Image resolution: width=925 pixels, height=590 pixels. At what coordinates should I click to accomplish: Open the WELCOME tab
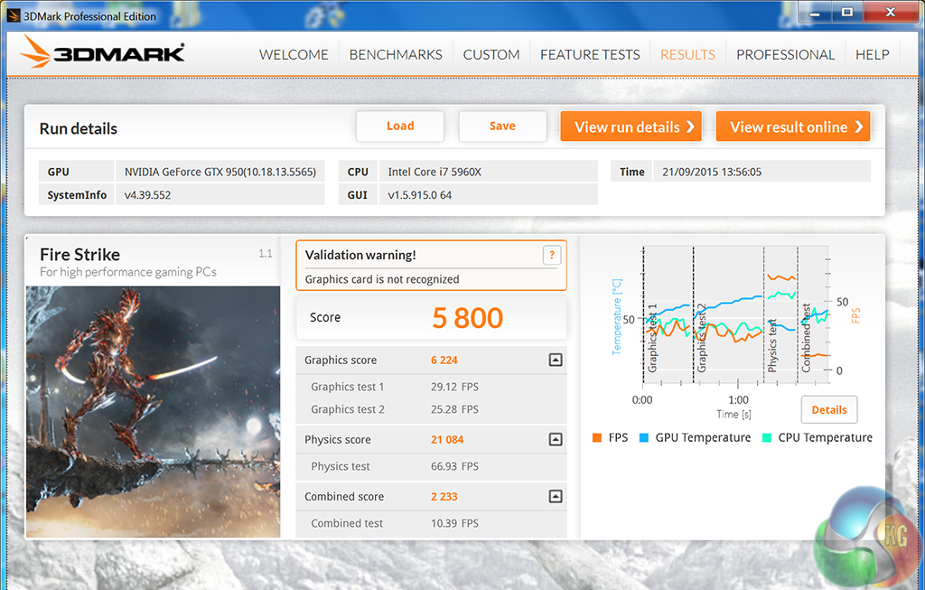pyautogui.click(x=294, y=55)
